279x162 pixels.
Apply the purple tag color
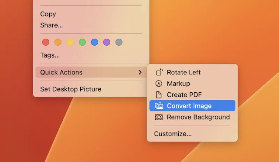coord(107,42)
